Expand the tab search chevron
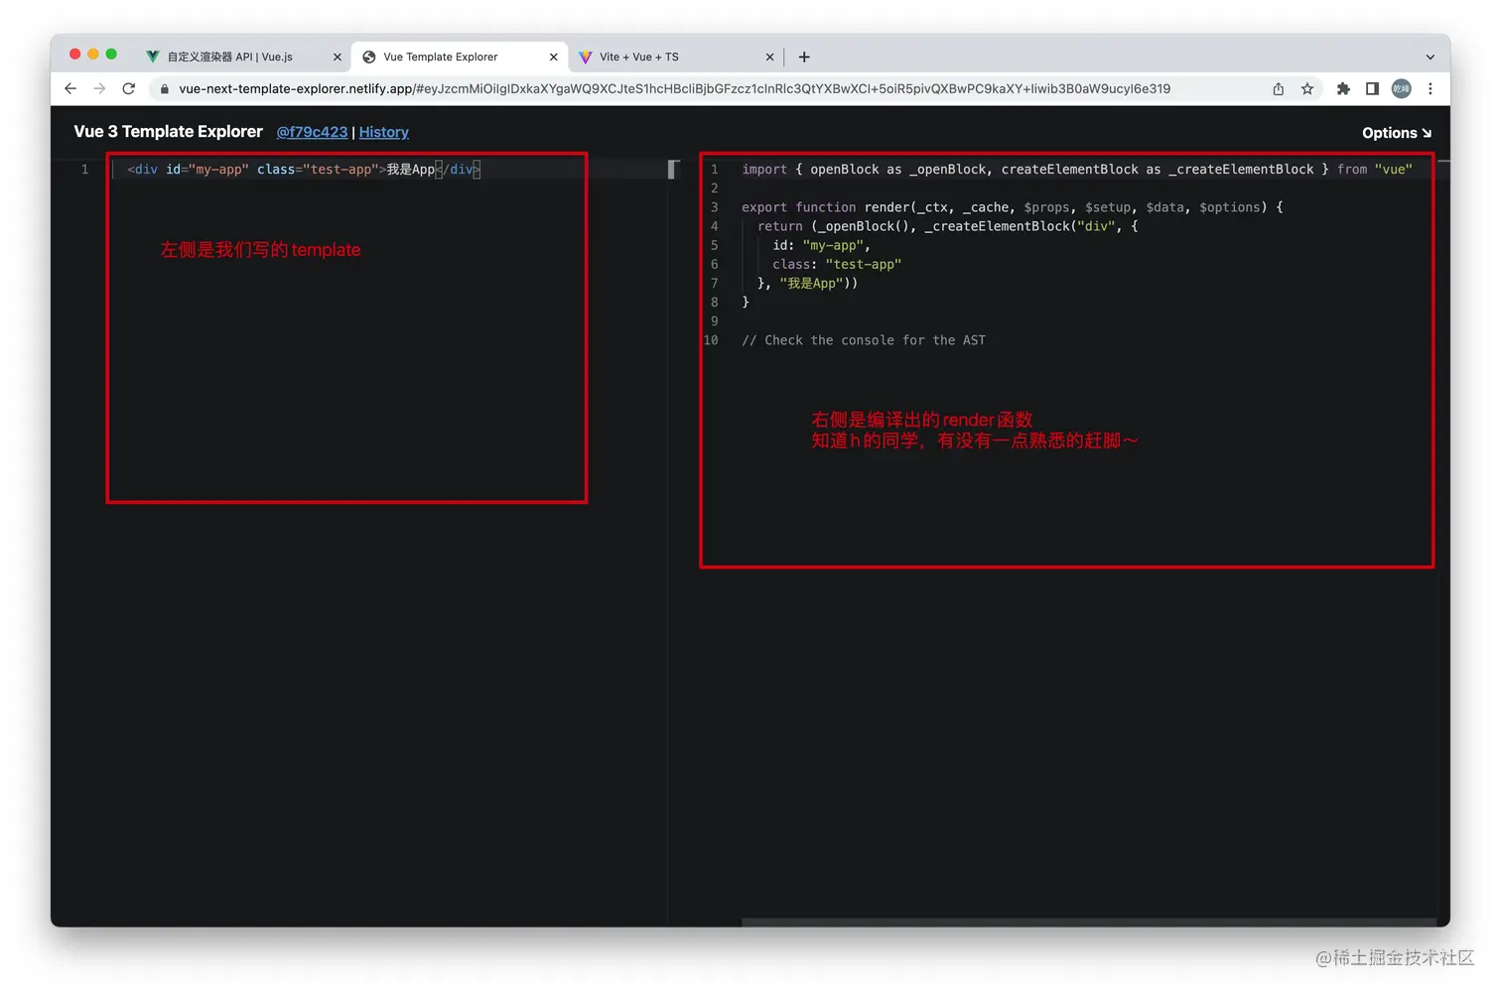 click(x=1430, y=57)
